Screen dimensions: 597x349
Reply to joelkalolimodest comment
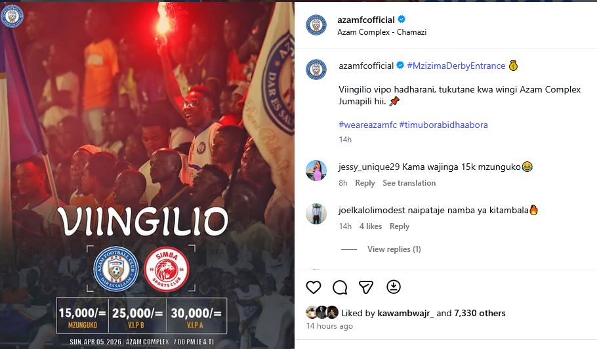point(400,226)
